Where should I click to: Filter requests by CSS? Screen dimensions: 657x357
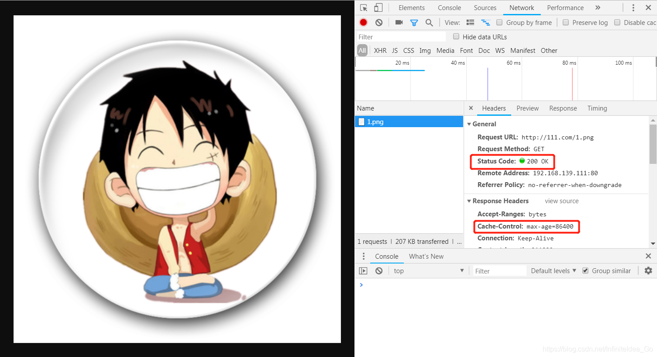(x=409, y=51)
